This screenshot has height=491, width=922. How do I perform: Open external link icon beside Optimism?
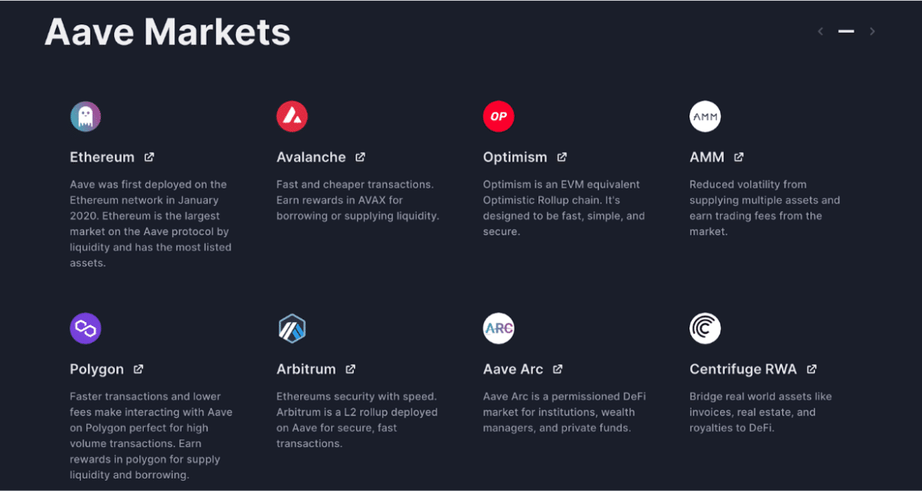point(562,157)
